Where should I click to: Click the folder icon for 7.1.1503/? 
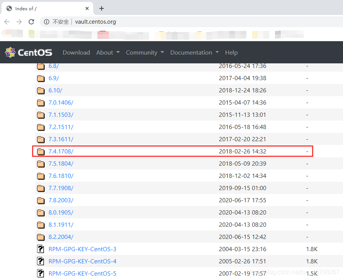(x=41, y=115)
